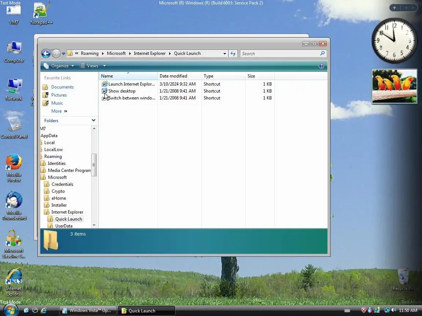This screenshot has height=316, width=422.
Task: Collapse the Folders pane
Action: pos(93,120)
